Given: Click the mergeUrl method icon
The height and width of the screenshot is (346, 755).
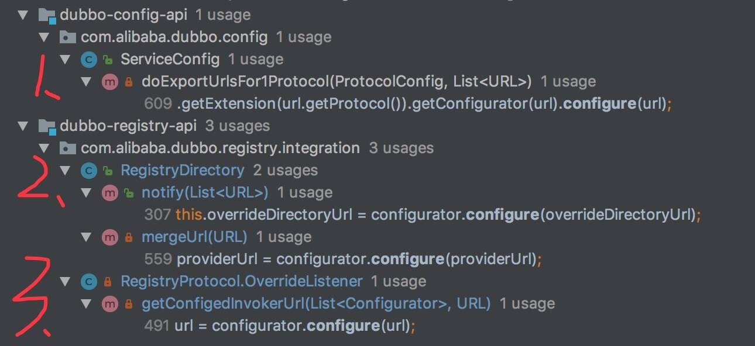Looking at the screenshot, I should [x=109, y=237].
